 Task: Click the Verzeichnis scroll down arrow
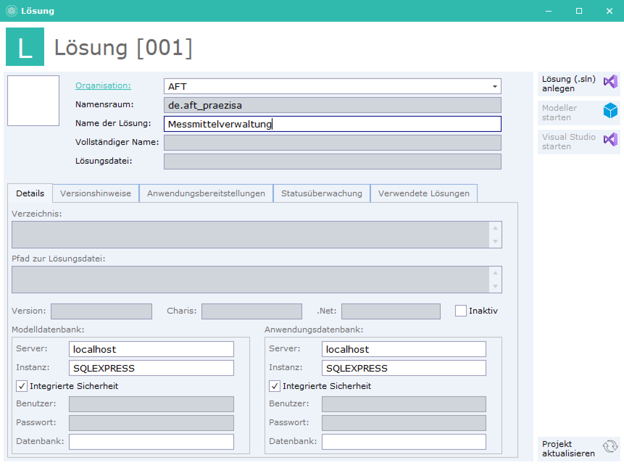point(495,242)
